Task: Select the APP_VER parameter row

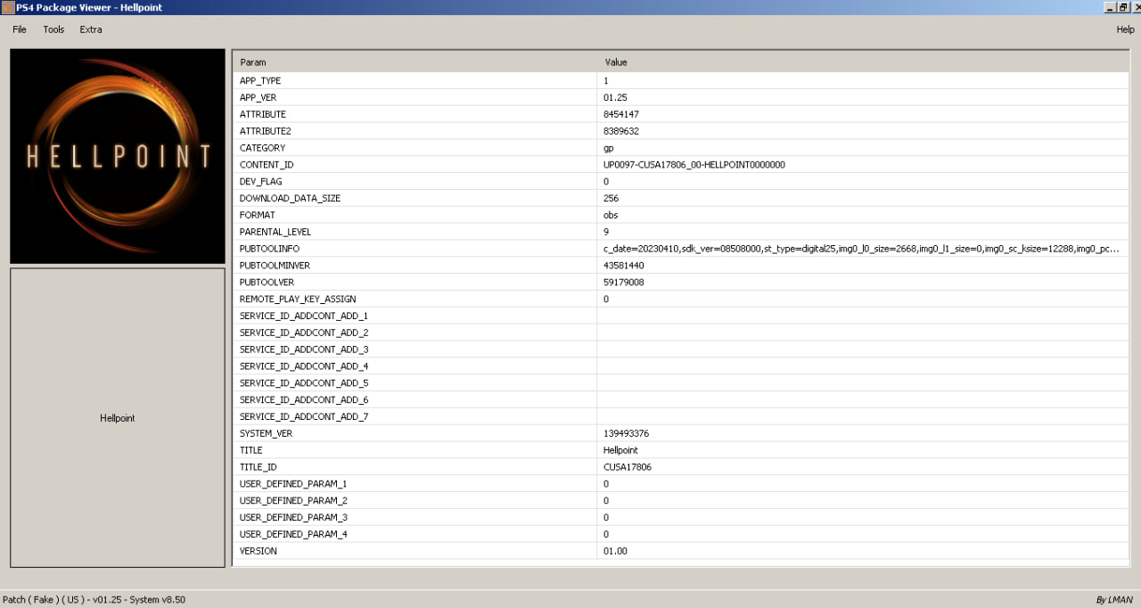Action: coord(681,97)
